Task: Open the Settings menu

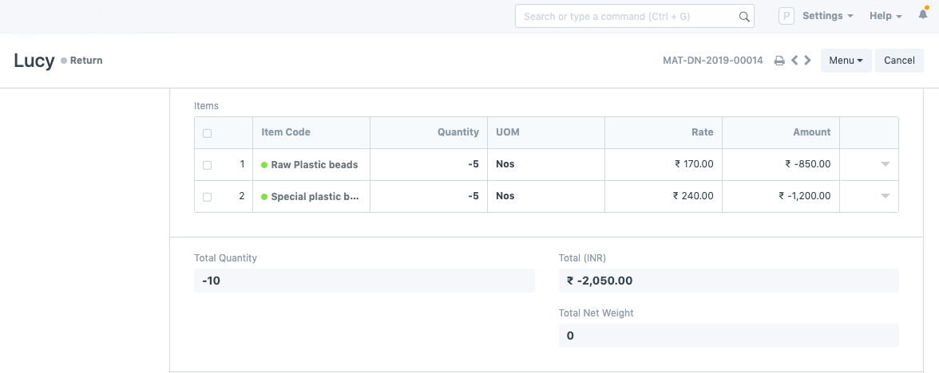Action: [x=827, y=16]
